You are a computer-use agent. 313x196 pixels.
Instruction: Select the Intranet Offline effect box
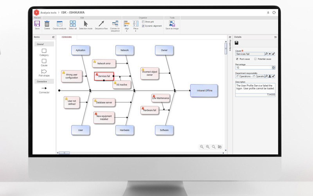click(204, 91)
